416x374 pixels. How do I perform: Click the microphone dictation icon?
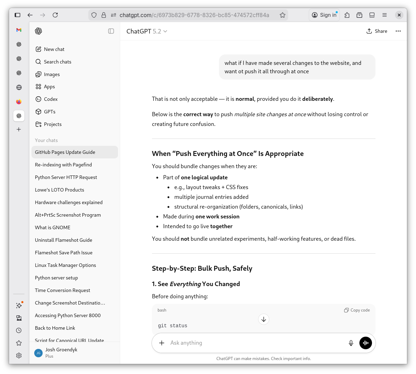coord(351,343)
